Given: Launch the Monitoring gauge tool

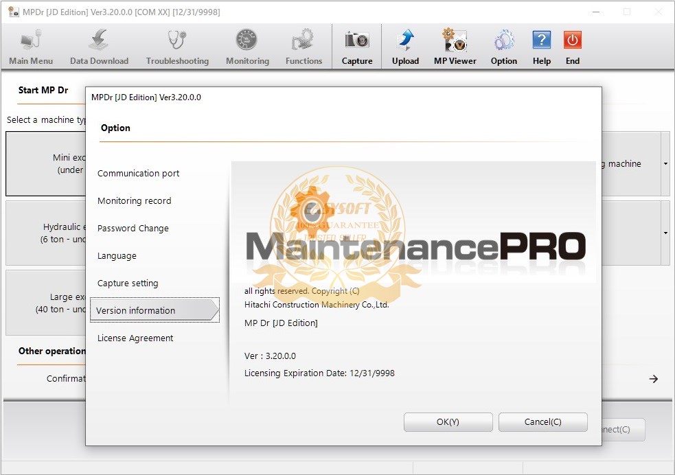Looking at the screenshot, I should (247, 47).
